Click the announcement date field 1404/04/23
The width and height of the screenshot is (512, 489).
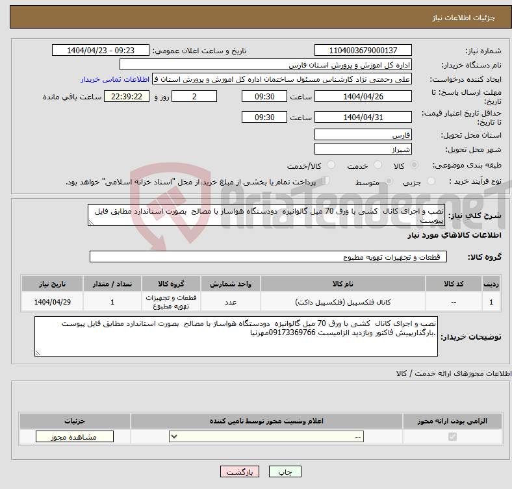pyautogui.click(x=101, y=50)
